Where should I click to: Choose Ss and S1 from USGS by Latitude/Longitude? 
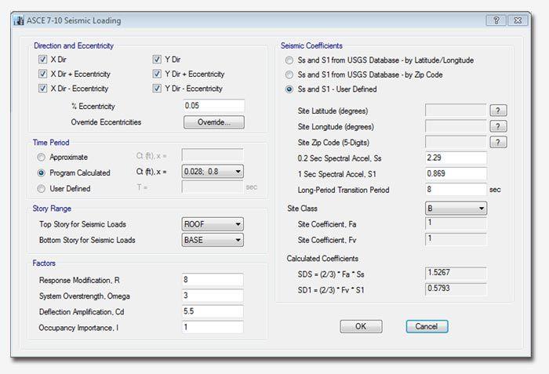[289, 60]
